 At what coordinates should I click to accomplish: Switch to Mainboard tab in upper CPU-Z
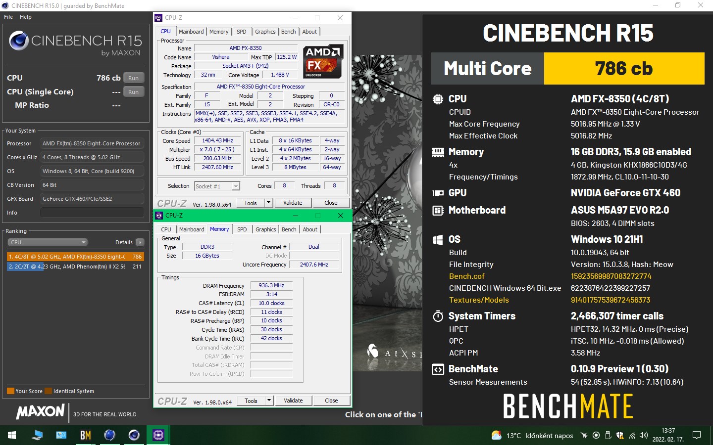pyautogui.click(x=191, y=32)
